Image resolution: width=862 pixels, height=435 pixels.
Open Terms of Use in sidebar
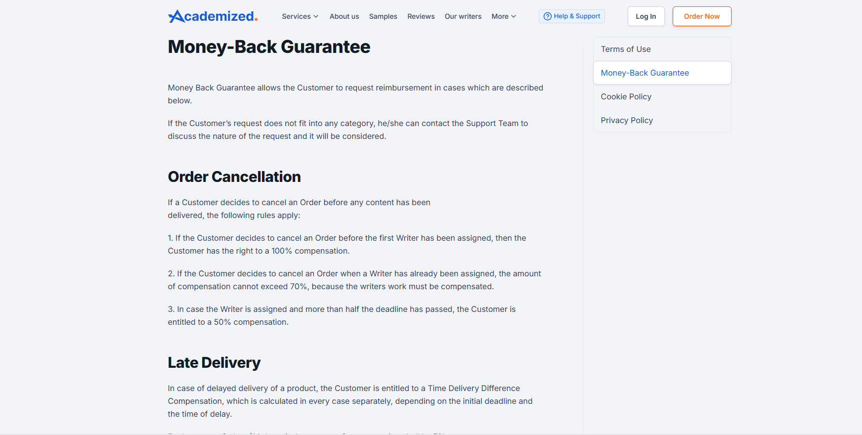click(x=625, y=49)
